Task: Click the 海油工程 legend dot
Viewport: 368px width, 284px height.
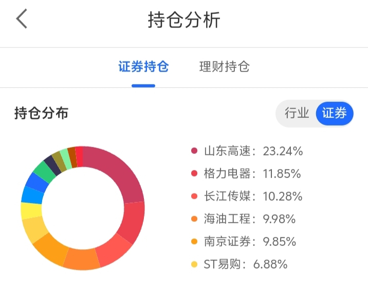Action: click(x=194, y=219)
